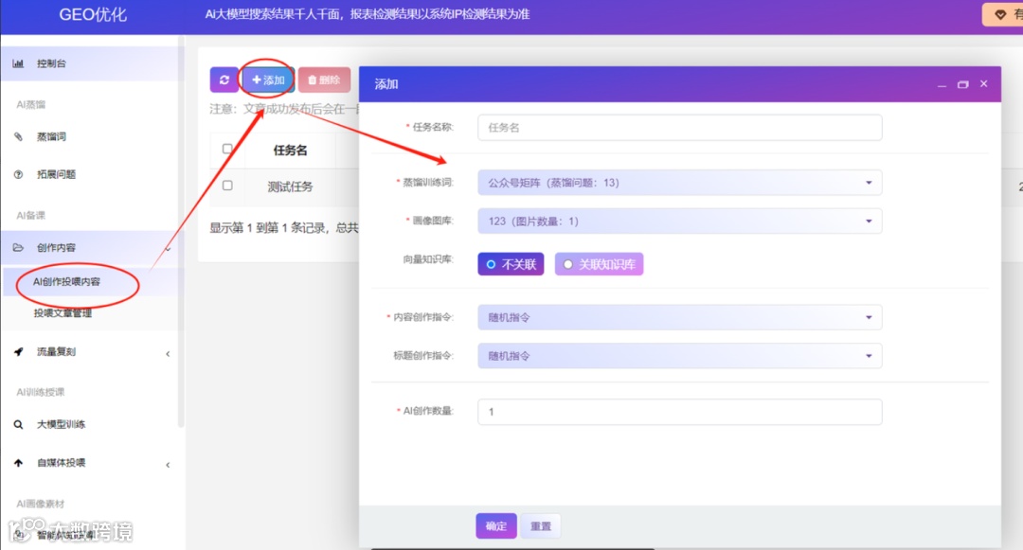Click the 删除 delete button

[x=324, y=80]
